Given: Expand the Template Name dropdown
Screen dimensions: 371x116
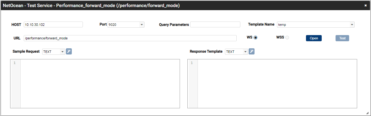Looking at the screenshot, I should coord(316,25).
